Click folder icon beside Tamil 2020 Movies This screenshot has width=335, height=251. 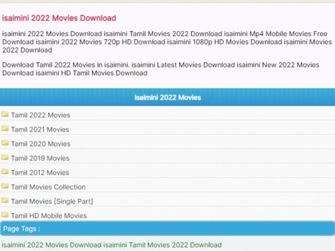5,143
